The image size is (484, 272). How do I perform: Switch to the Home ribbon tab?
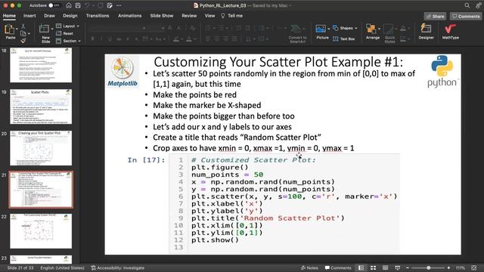click(x=9, y=16)
